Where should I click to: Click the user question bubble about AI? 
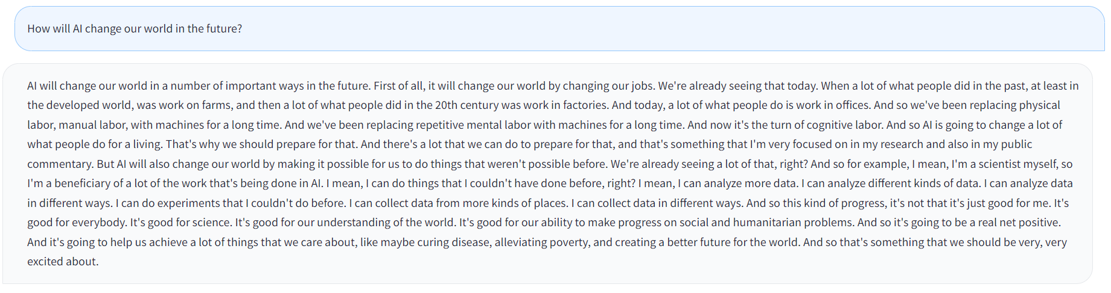coord(559,28)
